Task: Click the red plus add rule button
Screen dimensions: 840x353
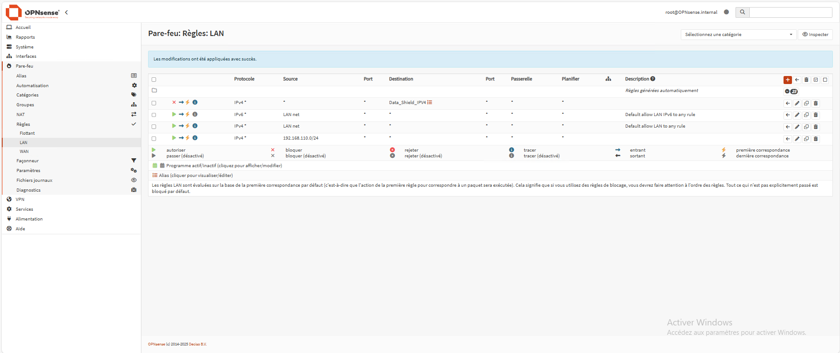Action: [x=788, y=80]
